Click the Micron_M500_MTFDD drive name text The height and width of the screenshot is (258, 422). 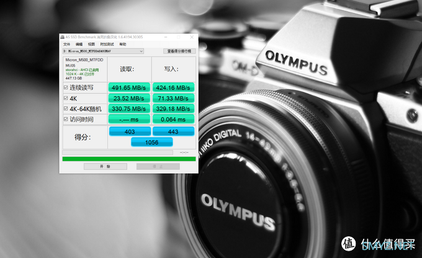(84, 60)
